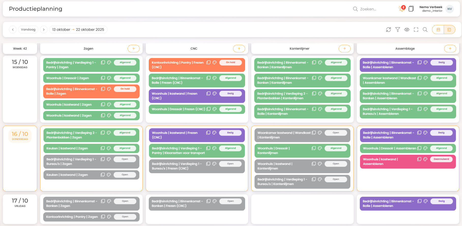
Task: Add a task to the CNC column
Action: click(x=239, y=49)
